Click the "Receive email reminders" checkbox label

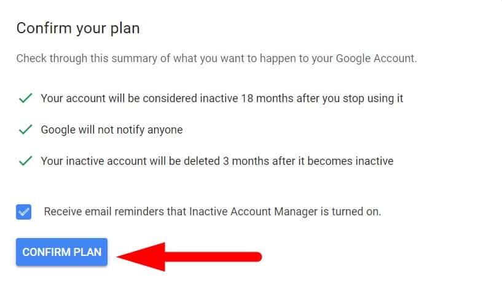pyautogui.click(x=213, y=212)
